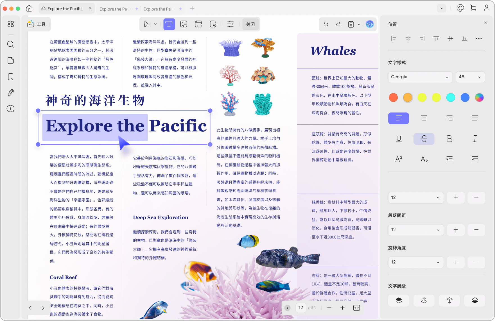
Task: Click the 关闭 button in toolbar
Action: click(250, 24)
